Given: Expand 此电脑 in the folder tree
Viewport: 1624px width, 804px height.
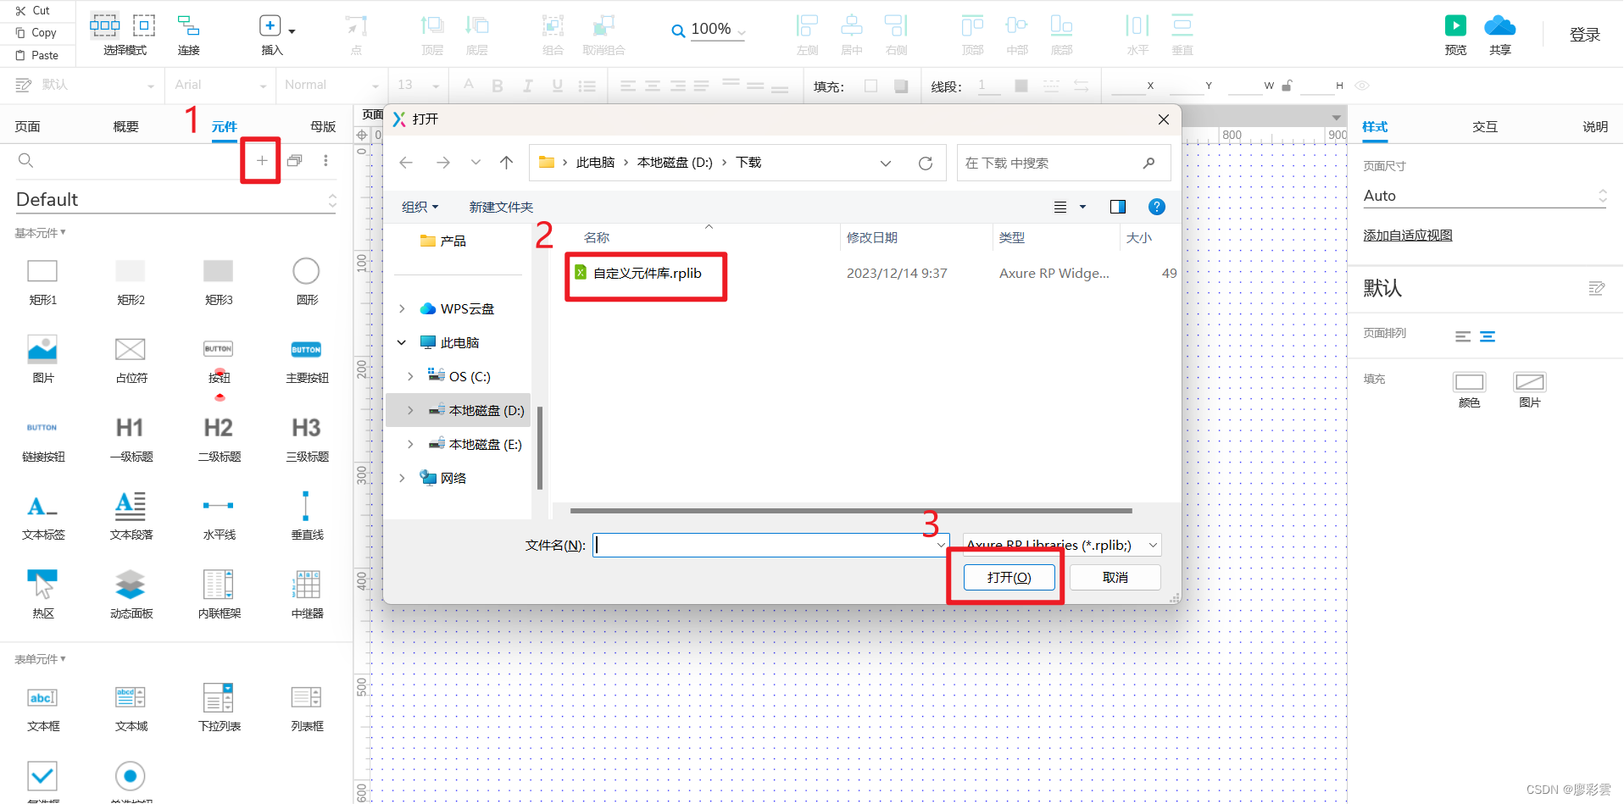Looking at the screenshot, I should pos(401,342).
